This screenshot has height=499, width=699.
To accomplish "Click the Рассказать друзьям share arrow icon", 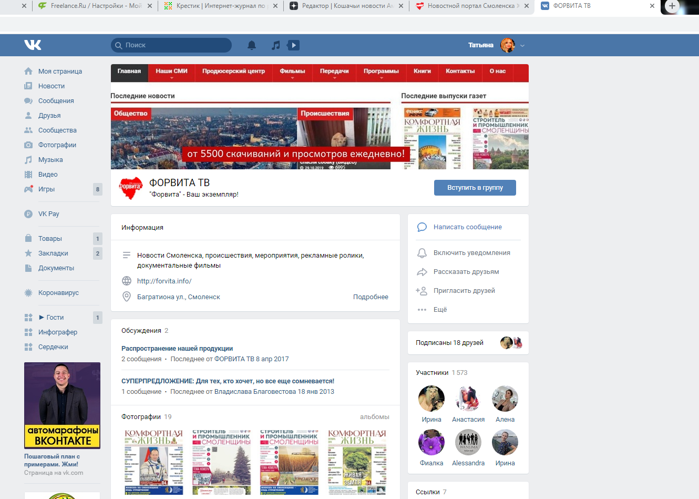I will tap(422, 272).
